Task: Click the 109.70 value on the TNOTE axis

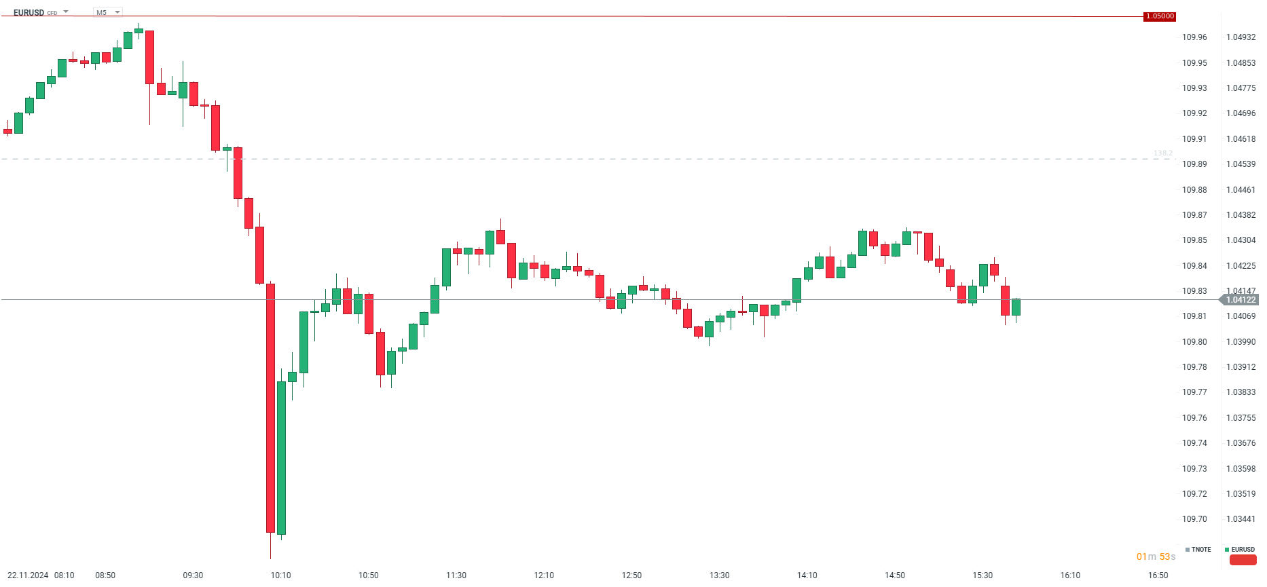Action: (x=1194, y=519)
